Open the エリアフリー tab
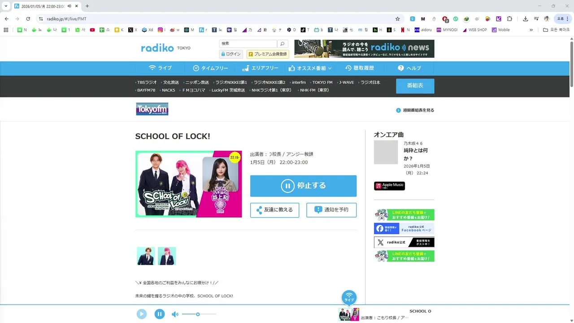 tap(260, 68)
